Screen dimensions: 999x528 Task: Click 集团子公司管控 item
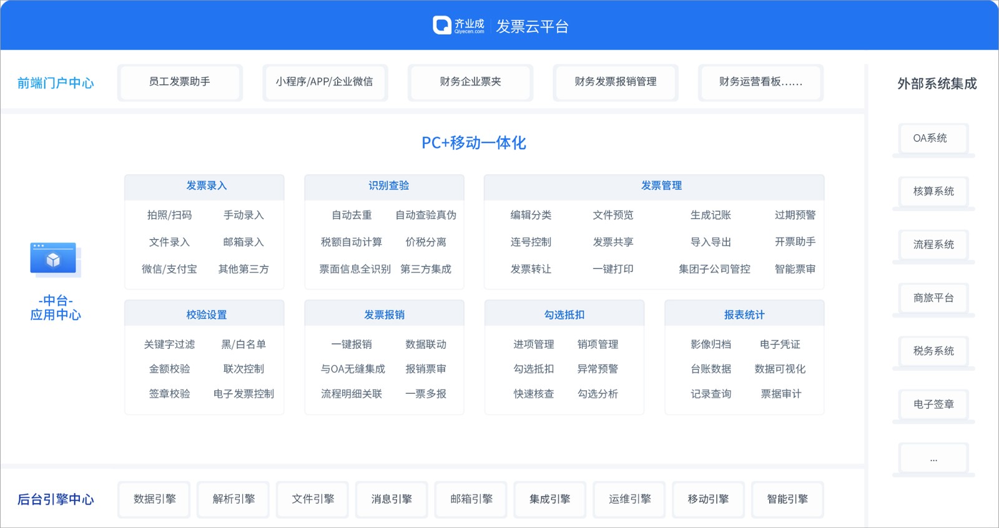pyautogui.click(x=714, y=269)
